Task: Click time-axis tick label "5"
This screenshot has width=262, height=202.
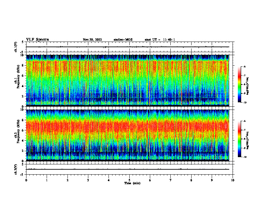Action: click(129, 180)
